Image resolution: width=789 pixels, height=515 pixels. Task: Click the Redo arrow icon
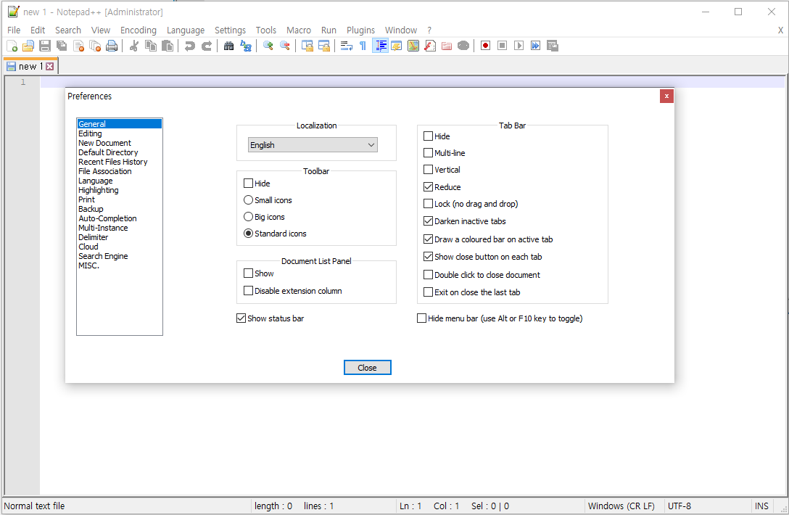pos(206,46)
